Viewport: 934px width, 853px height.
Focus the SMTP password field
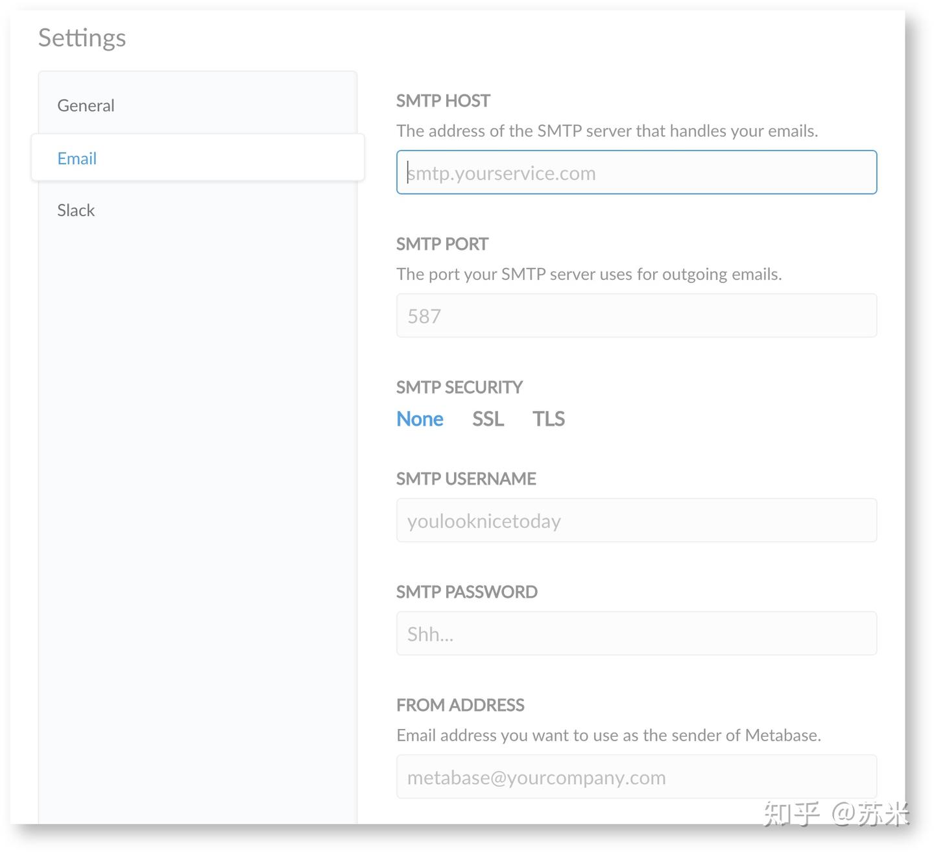pyautogui.click(x=636, y=634)
